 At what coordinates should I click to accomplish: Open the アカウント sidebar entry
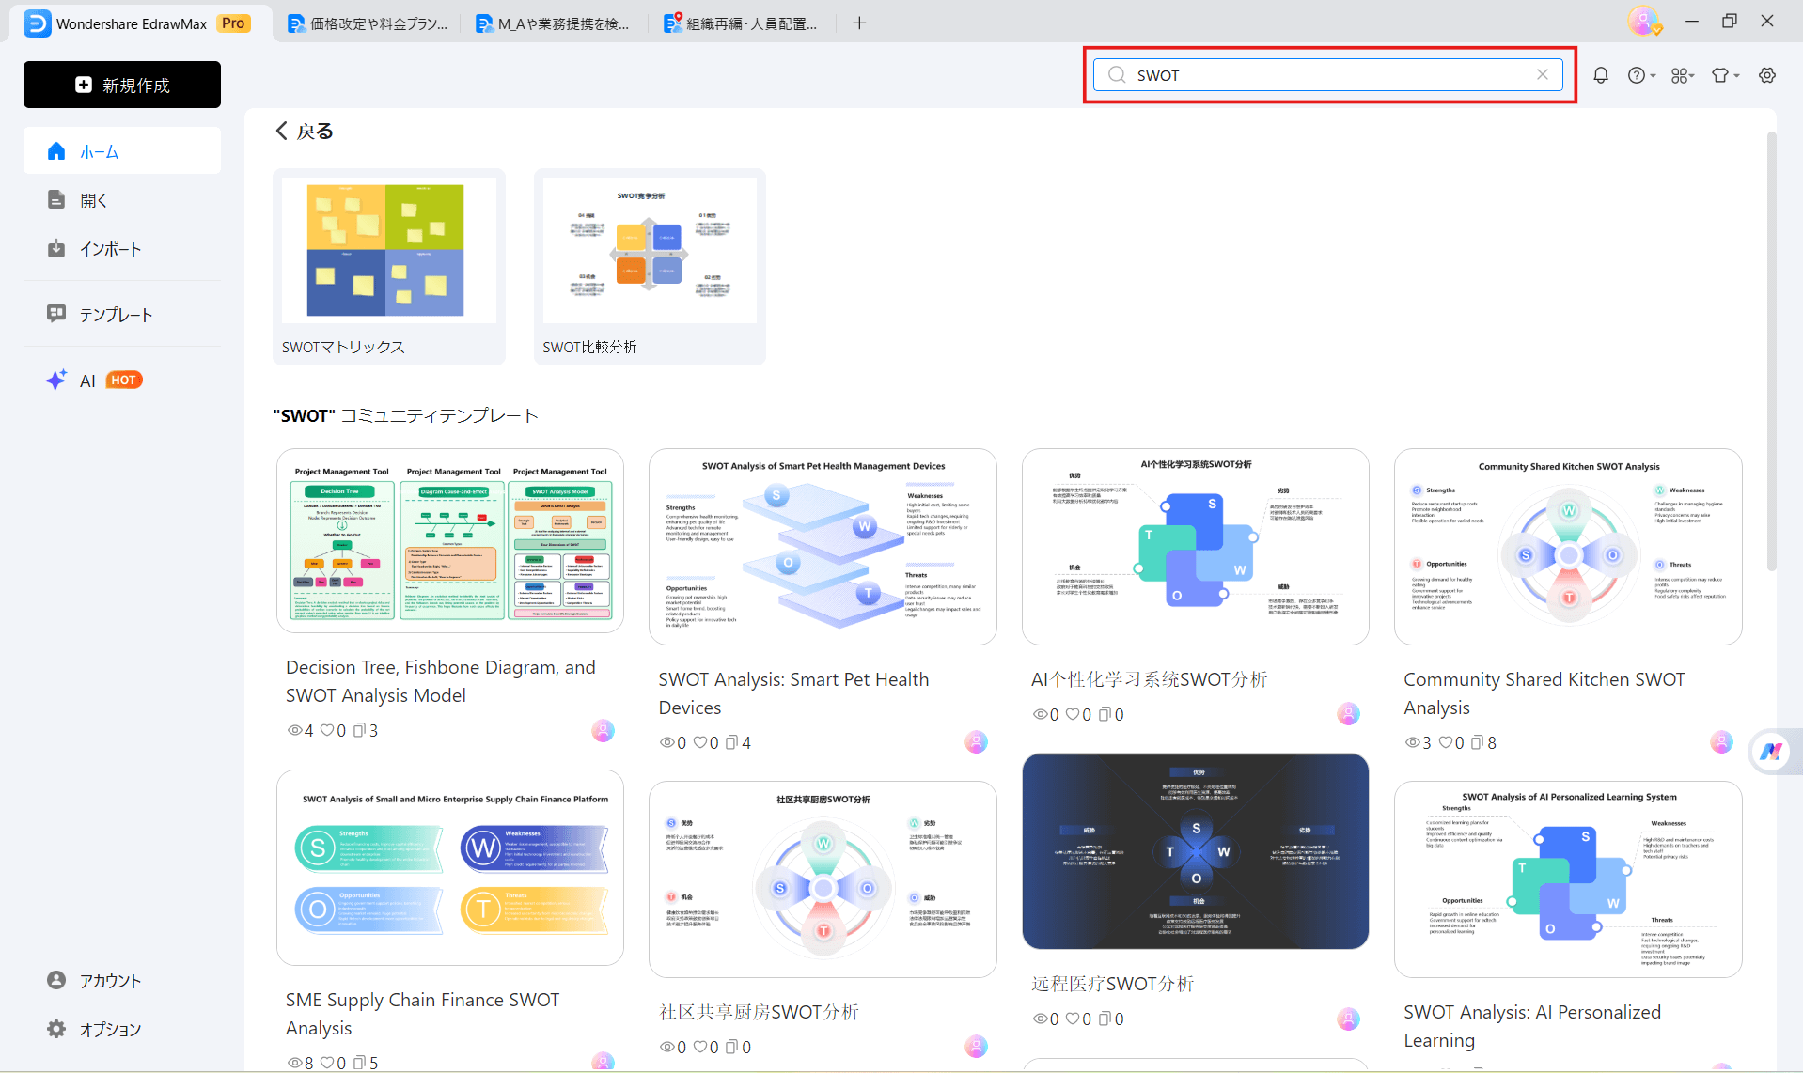coord(109,981)
